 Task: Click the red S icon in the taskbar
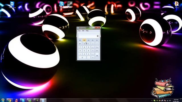(16, 100)
